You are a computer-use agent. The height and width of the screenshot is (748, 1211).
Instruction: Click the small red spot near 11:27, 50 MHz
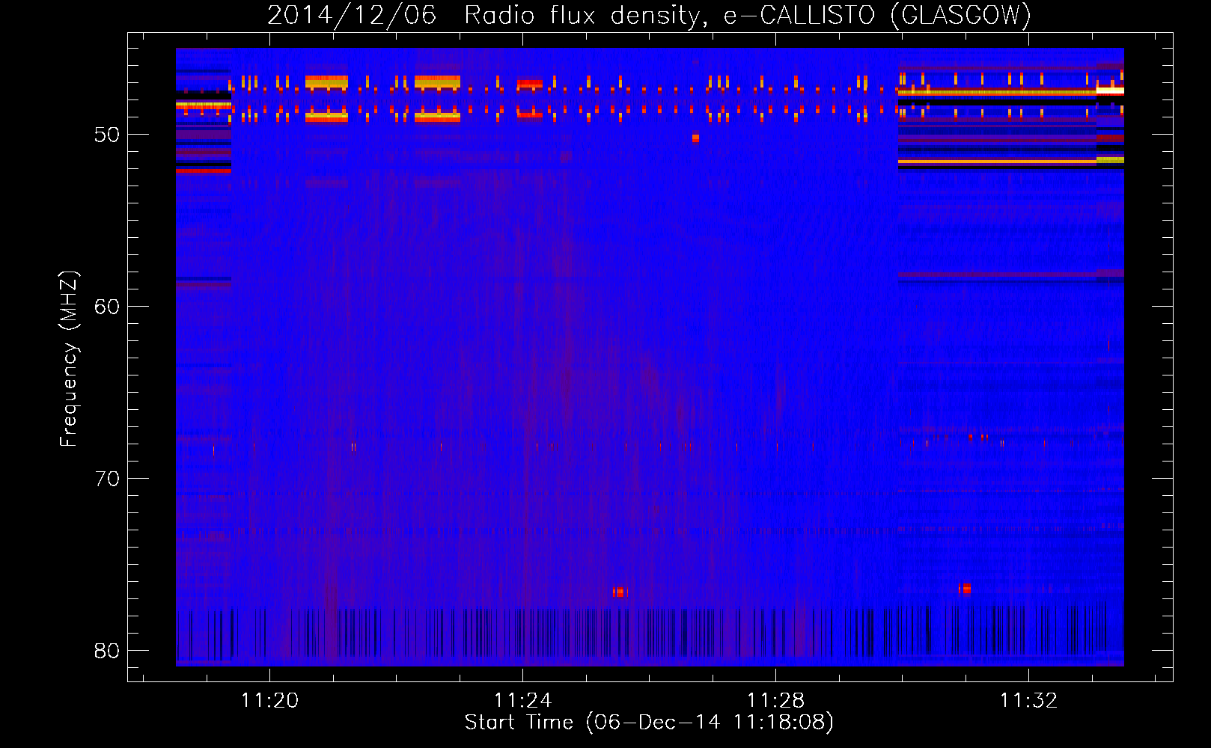695,138
